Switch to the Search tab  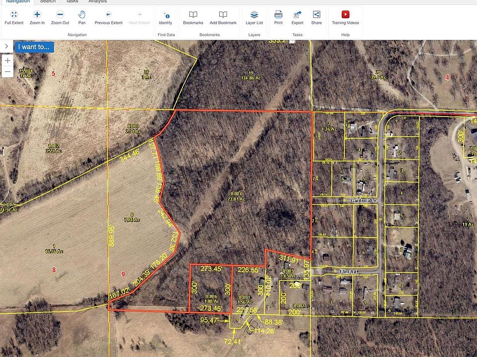[48, 1]
